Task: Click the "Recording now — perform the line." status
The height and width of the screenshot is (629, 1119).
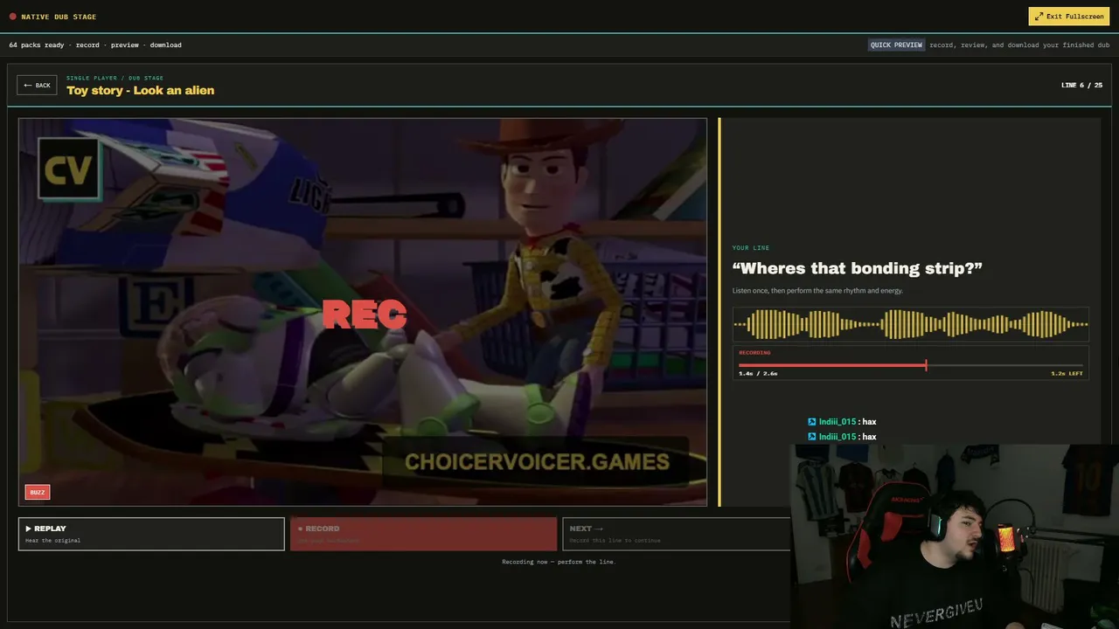Action: (559, 562)
